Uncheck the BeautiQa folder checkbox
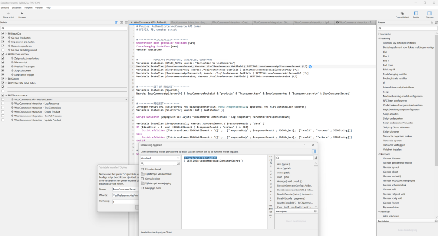438x236 pixels. [x=3, y=34]
